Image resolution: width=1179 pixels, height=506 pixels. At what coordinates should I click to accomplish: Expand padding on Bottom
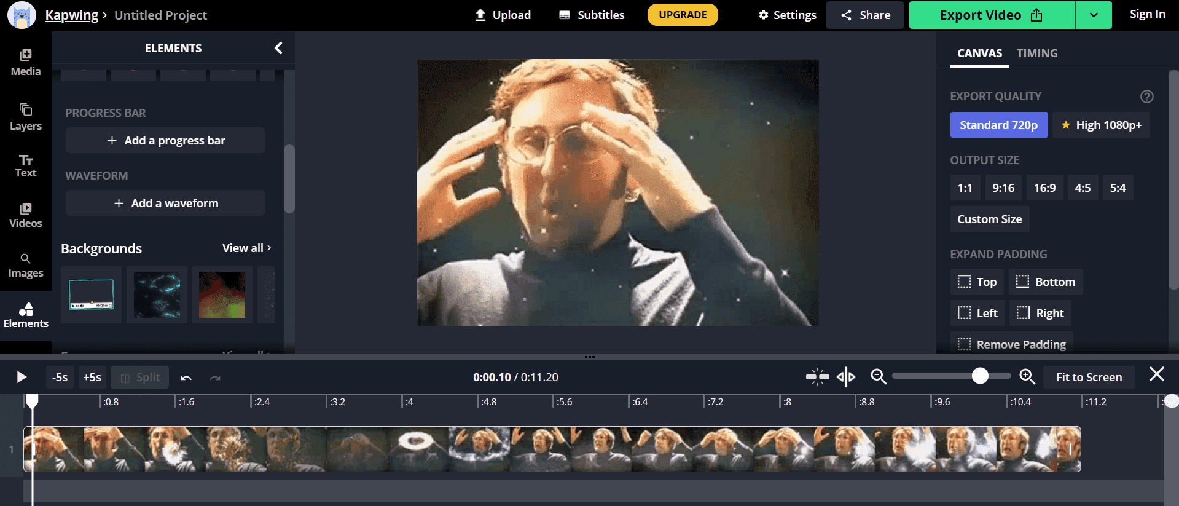[1046, 282]
